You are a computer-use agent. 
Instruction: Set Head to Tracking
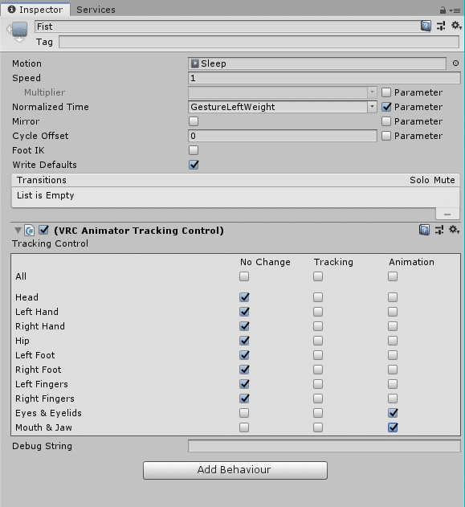[318, 297]
